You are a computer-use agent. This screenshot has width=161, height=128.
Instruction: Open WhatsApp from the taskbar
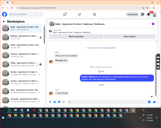9,110
